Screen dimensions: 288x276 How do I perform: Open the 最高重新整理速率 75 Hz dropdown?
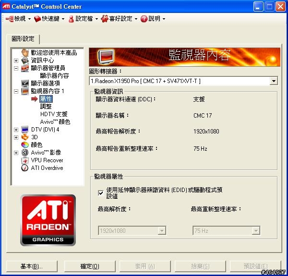[x=256, y=231]
